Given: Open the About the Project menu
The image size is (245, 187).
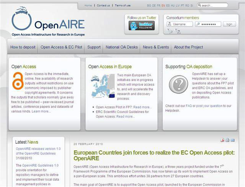Looking at the screenshot, I should click(x=188, y=47).
